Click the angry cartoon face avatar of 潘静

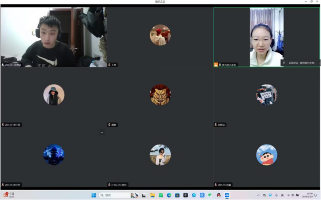point(160,95)
